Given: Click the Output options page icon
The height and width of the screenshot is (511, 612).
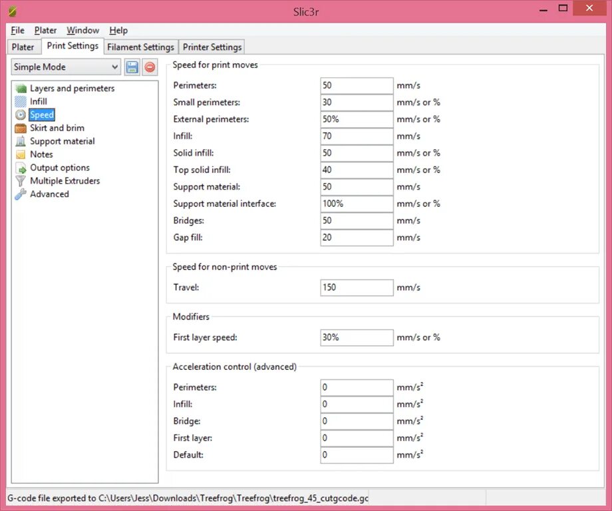Looking at the screenshot, I should pyautogui.click(x=21, y=168).
